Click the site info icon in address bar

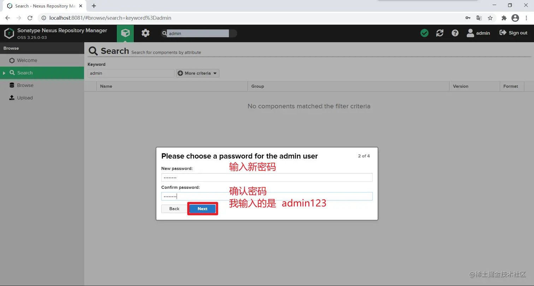point(44,18)
